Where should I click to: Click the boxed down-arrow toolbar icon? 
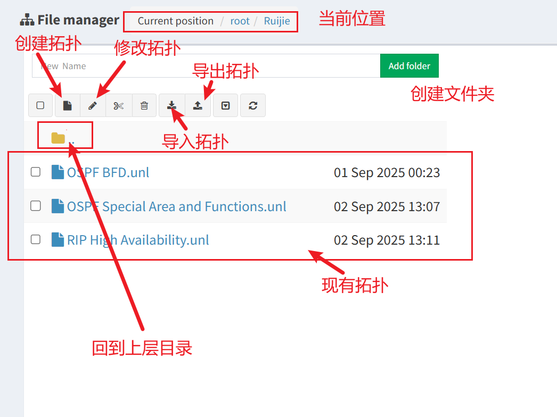[x=226, y=105]
